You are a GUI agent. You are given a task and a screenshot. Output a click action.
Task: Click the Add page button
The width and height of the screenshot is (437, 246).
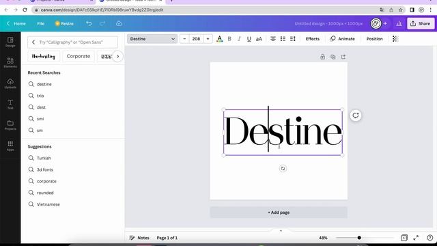pyautogui.click(x=279, y=213)
